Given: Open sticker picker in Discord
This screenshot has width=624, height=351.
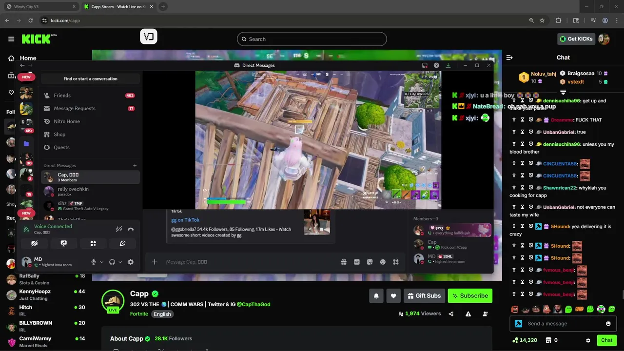Looking at the screenshot, I should pos(370,262).
